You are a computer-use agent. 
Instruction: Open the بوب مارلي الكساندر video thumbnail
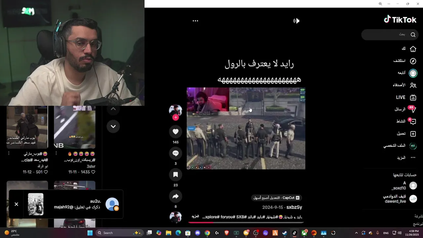click(27, 127)
